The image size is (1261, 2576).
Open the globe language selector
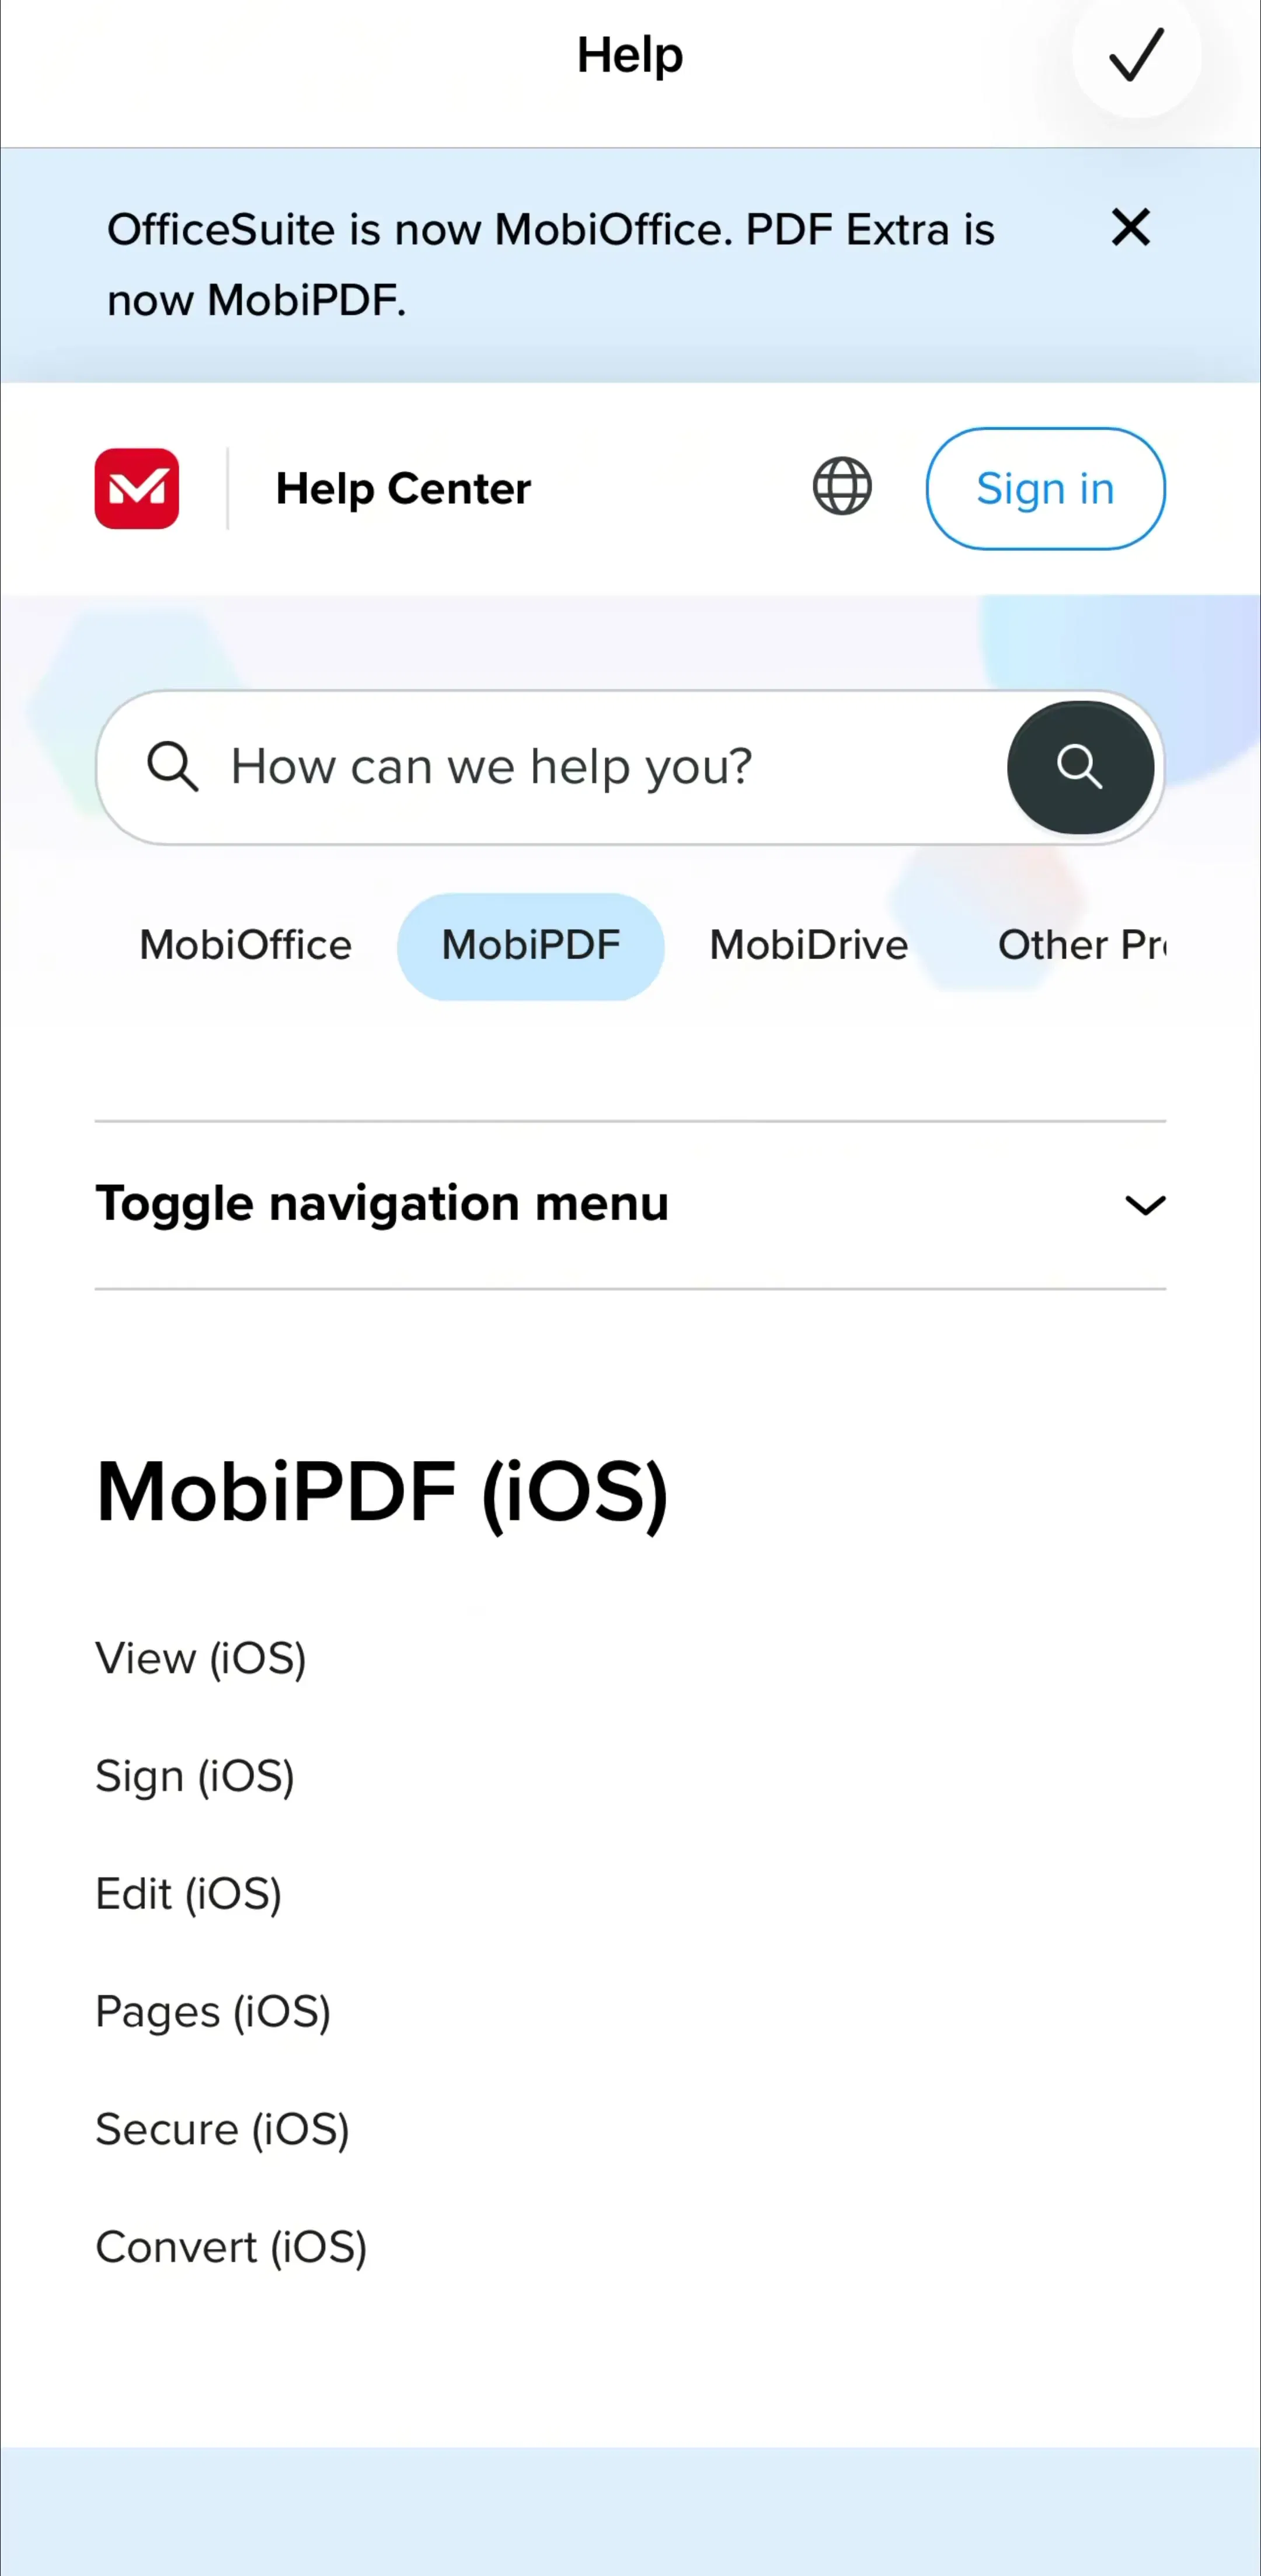point(842,487)
